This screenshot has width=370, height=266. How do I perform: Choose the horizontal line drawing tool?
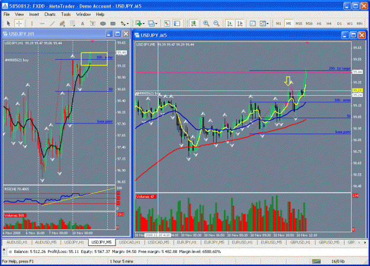42,23
